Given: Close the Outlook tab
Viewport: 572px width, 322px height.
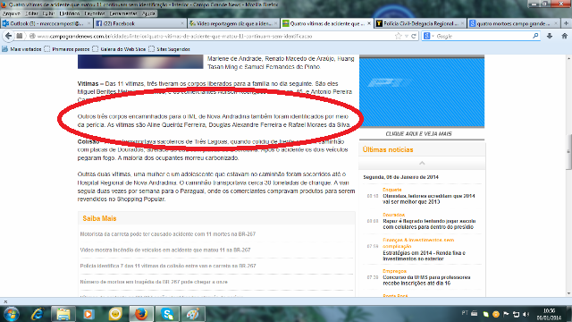Looking at the screenshot, I should coord(88,23).
